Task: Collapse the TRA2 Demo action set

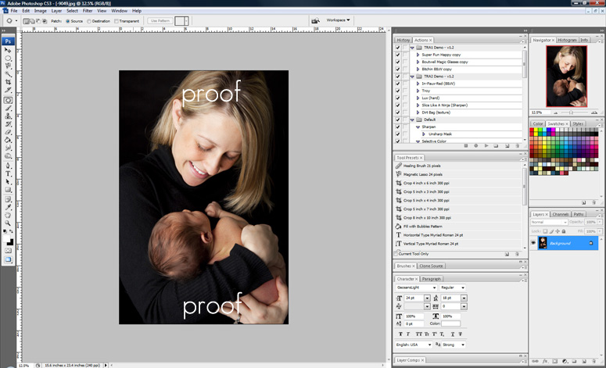Action: pos(412,77)
